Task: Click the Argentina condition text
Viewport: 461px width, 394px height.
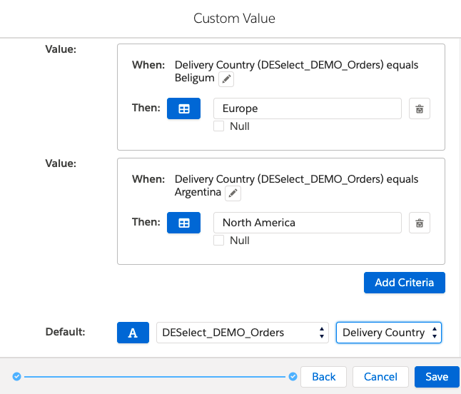Action: tap(296, 186)
